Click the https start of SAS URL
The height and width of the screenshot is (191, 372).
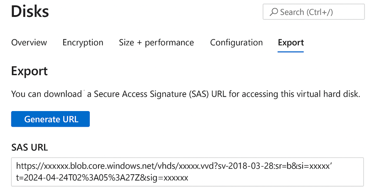[x=26, y=166]
